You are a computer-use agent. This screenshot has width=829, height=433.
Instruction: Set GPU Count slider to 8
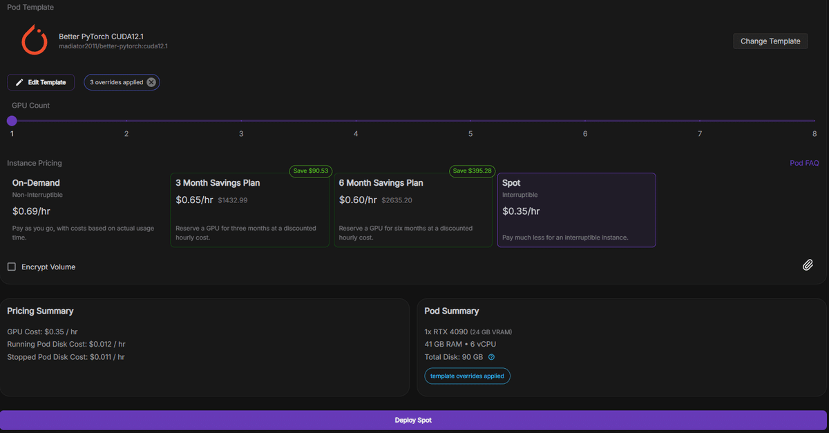pos(814,121)
